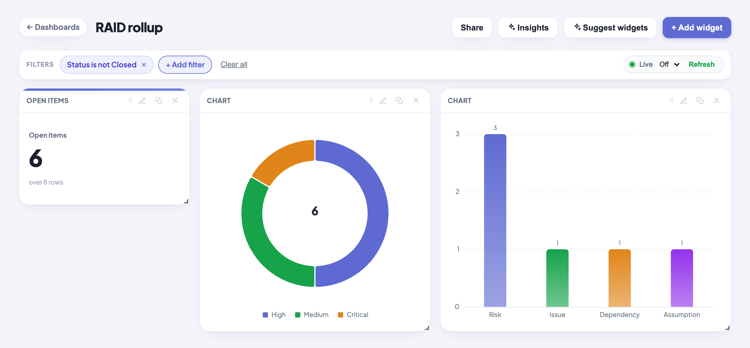This screenshot has width=750, height=348.
Task: Clear all filters link
Action: [234, 64]
